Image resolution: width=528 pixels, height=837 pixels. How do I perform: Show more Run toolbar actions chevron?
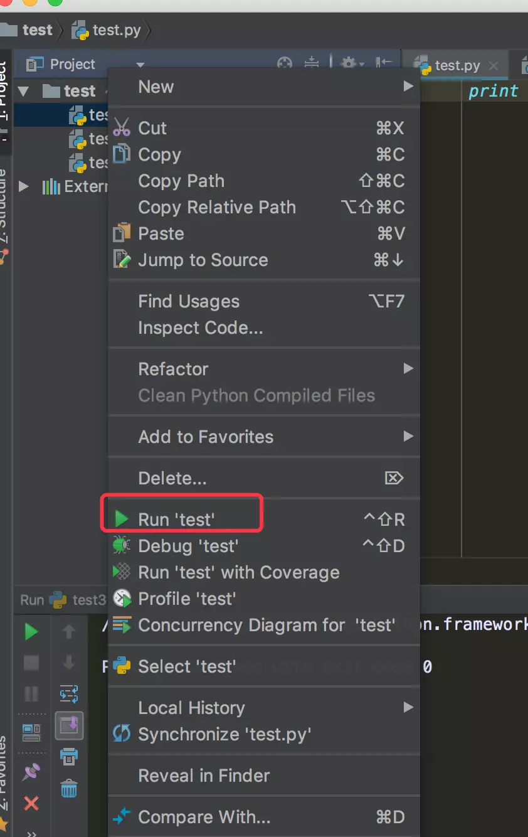click(31, 832)
